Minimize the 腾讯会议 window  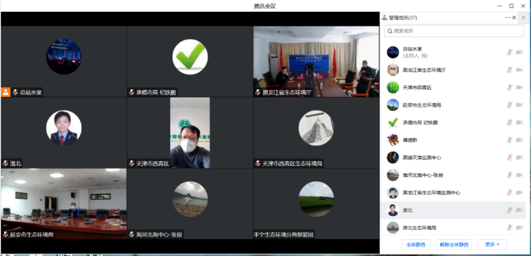(500, 6)
